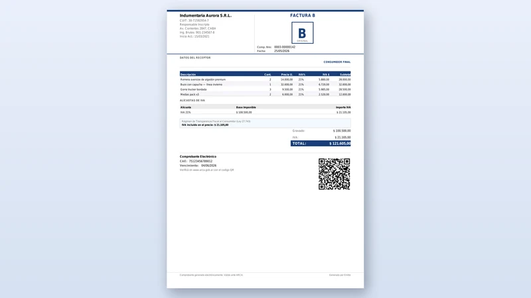This screenshot has width=531, height=298.
Task: Click the Gorra unit price 9.500,00
Action: (287, 89)
